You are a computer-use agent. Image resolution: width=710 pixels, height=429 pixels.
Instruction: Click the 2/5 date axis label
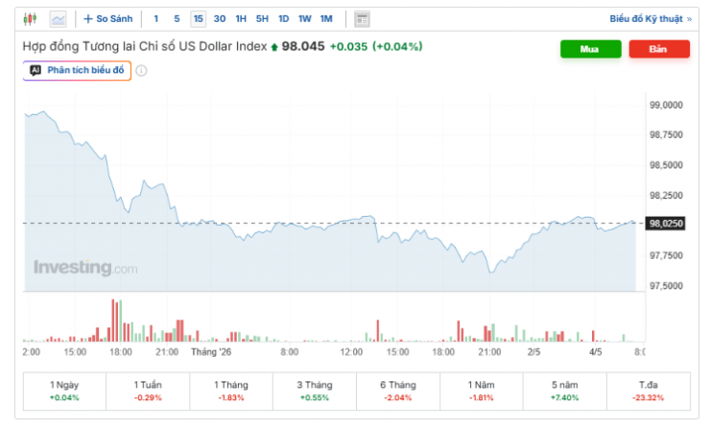click(533, 352)
